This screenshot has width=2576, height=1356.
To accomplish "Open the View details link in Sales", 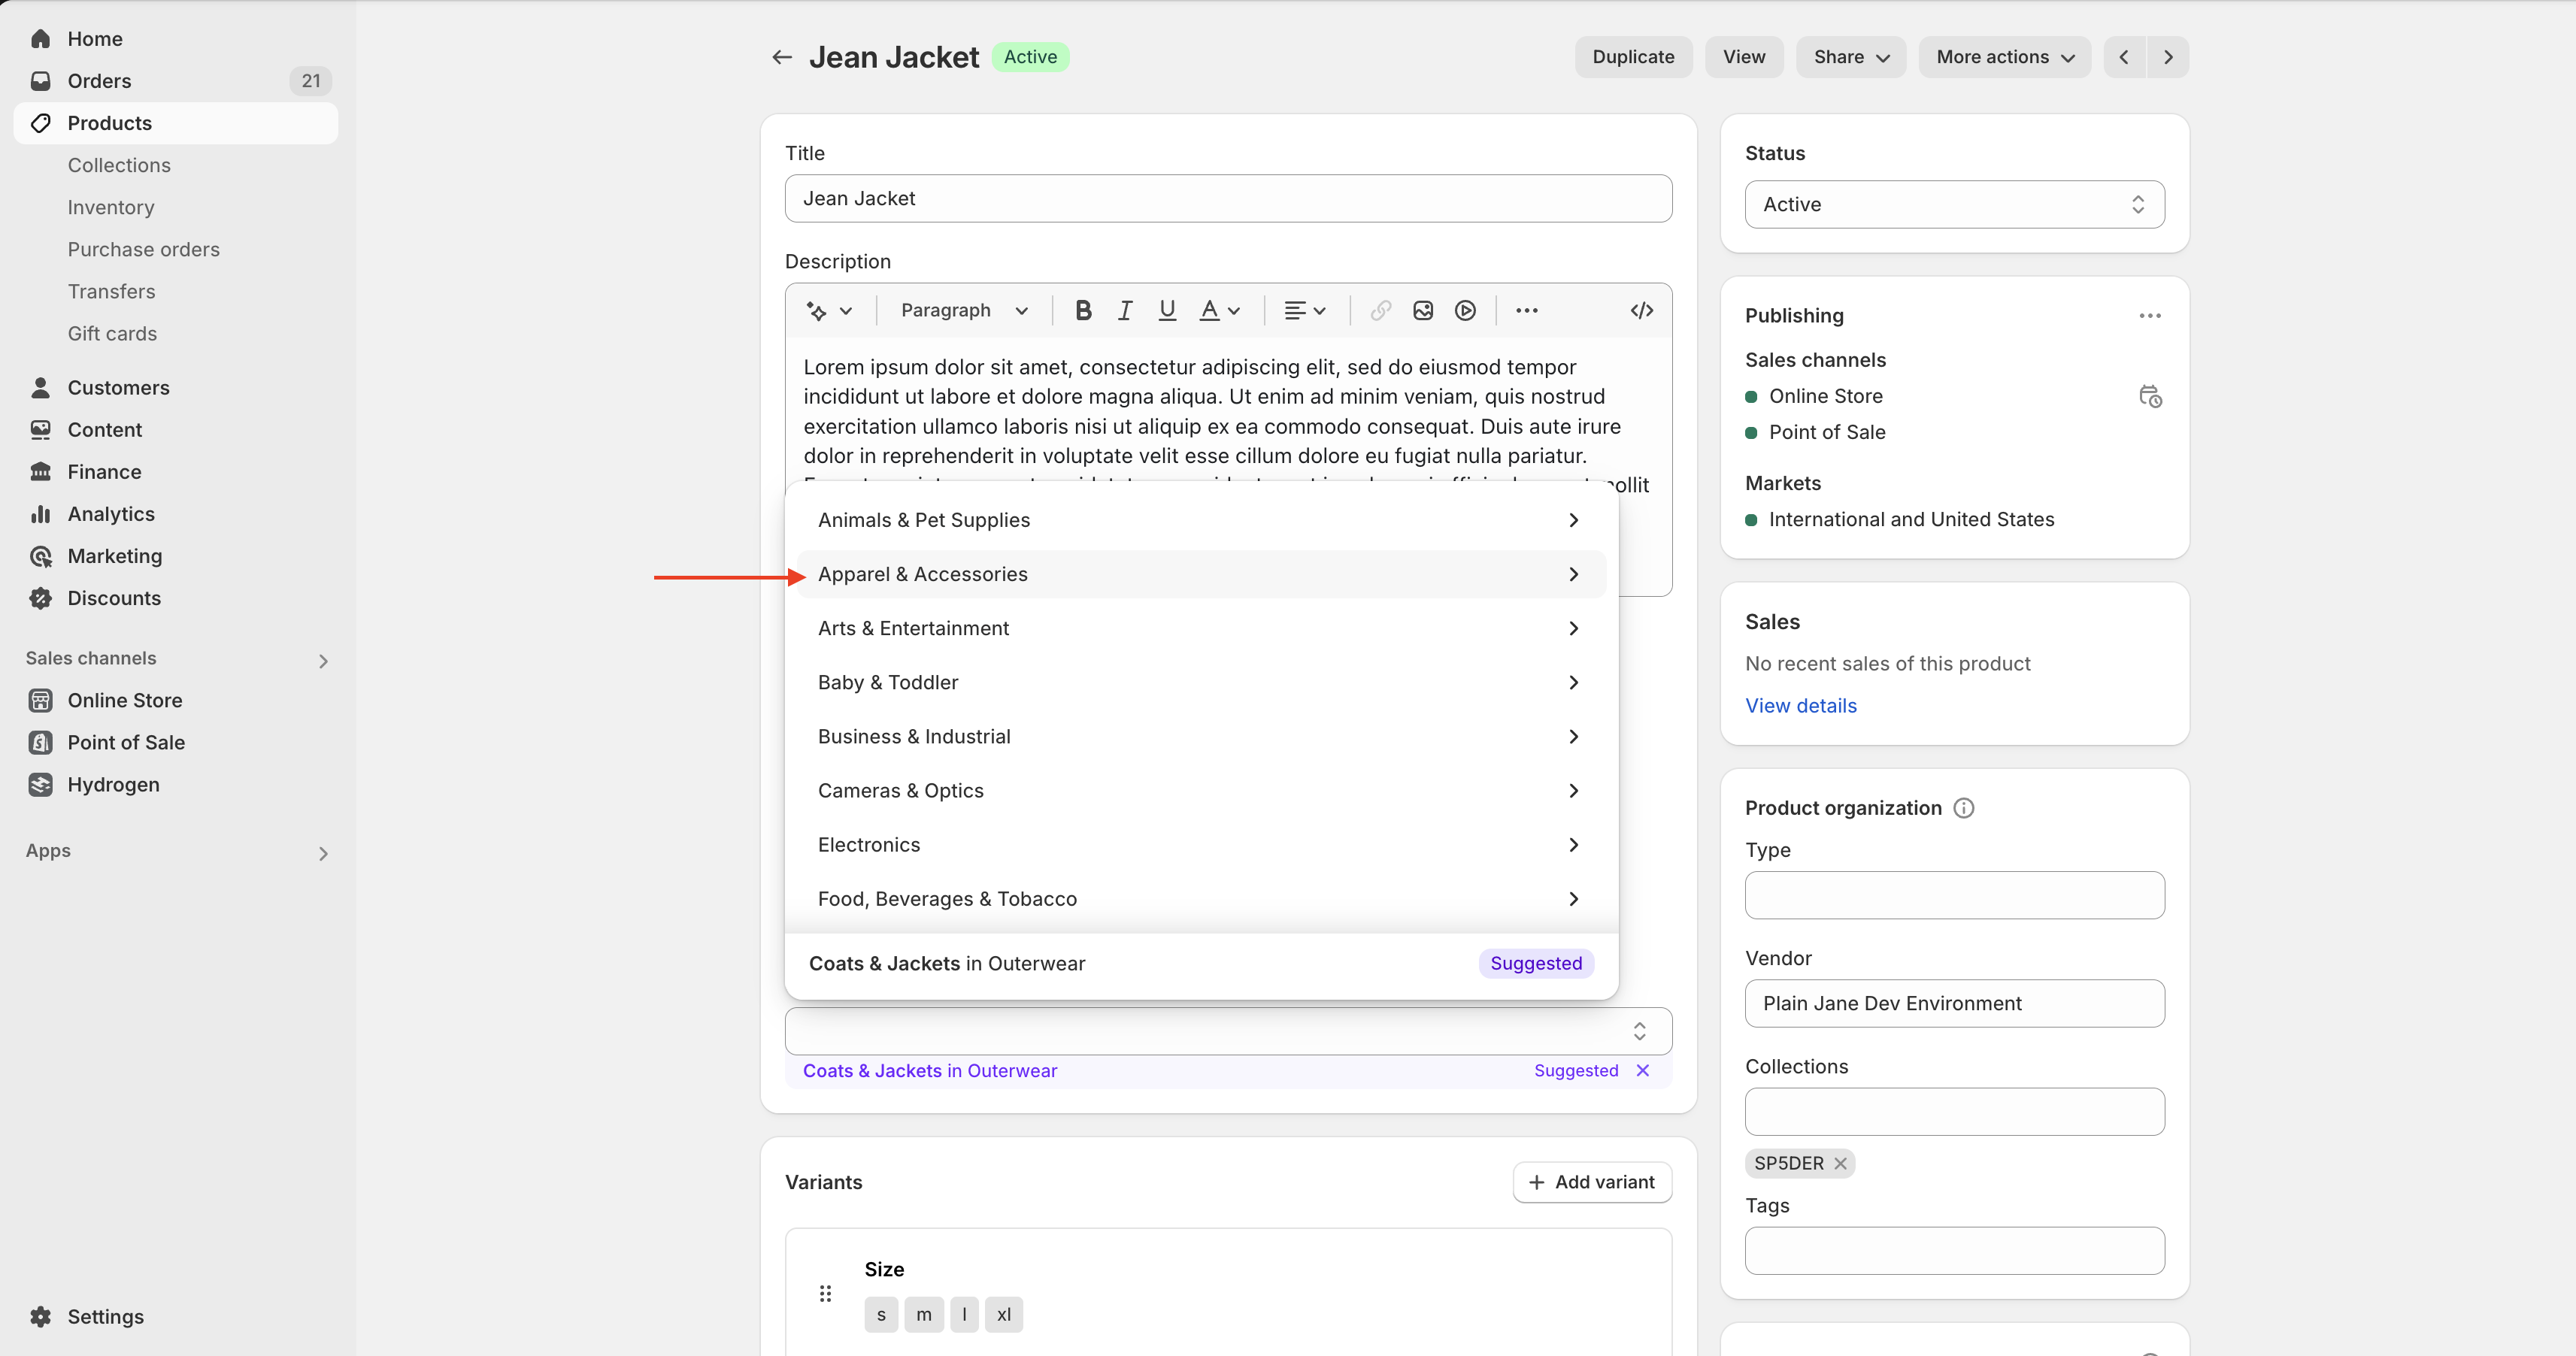I will click(x=1800, y=705).
